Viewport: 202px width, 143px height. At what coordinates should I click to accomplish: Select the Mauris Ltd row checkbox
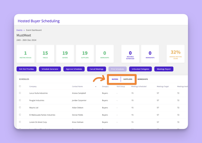tap(20, 107)
